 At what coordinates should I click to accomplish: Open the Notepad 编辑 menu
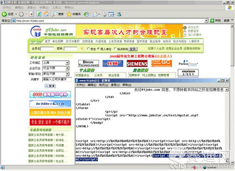coord(92,85)
